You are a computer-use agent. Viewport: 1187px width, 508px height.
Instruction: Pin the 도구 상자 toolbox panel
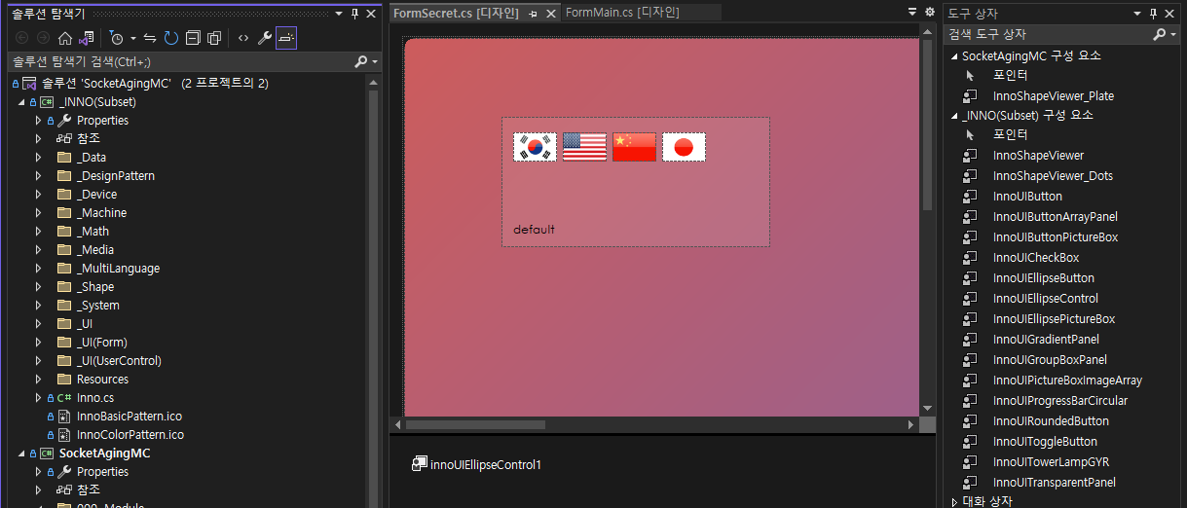tap(1154, 14)
